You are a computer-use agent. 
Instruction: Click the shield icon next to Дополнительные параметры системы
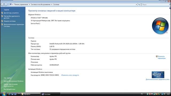tap(2, 24)
